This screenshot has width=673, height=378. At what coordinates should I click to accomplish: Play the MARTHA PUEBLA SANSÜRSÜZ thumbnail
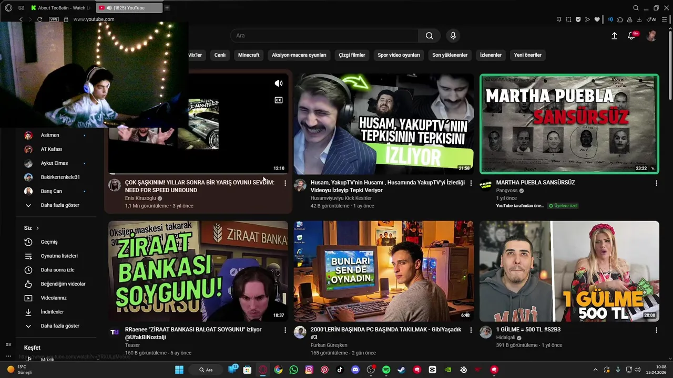569,124
